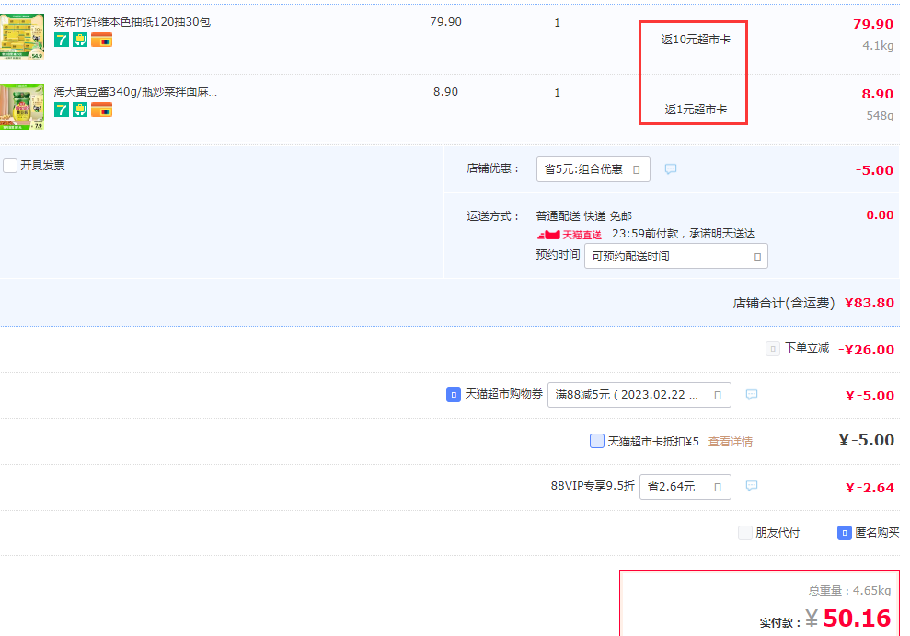The height and width of the screenshot is (636, 910).
Task: Click the 普通配送 快递 免邮 text
Action: 584,216
